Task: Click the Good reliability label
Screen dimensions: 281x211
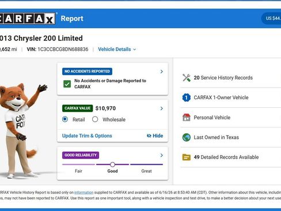Action: 112,171
